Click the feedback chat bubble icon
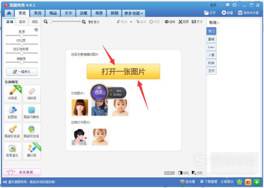Viewport: 264px width, 188px height. tap(227, 5)
